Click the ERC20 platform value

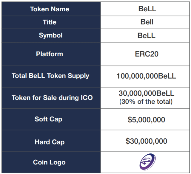(x=147, y=54)
